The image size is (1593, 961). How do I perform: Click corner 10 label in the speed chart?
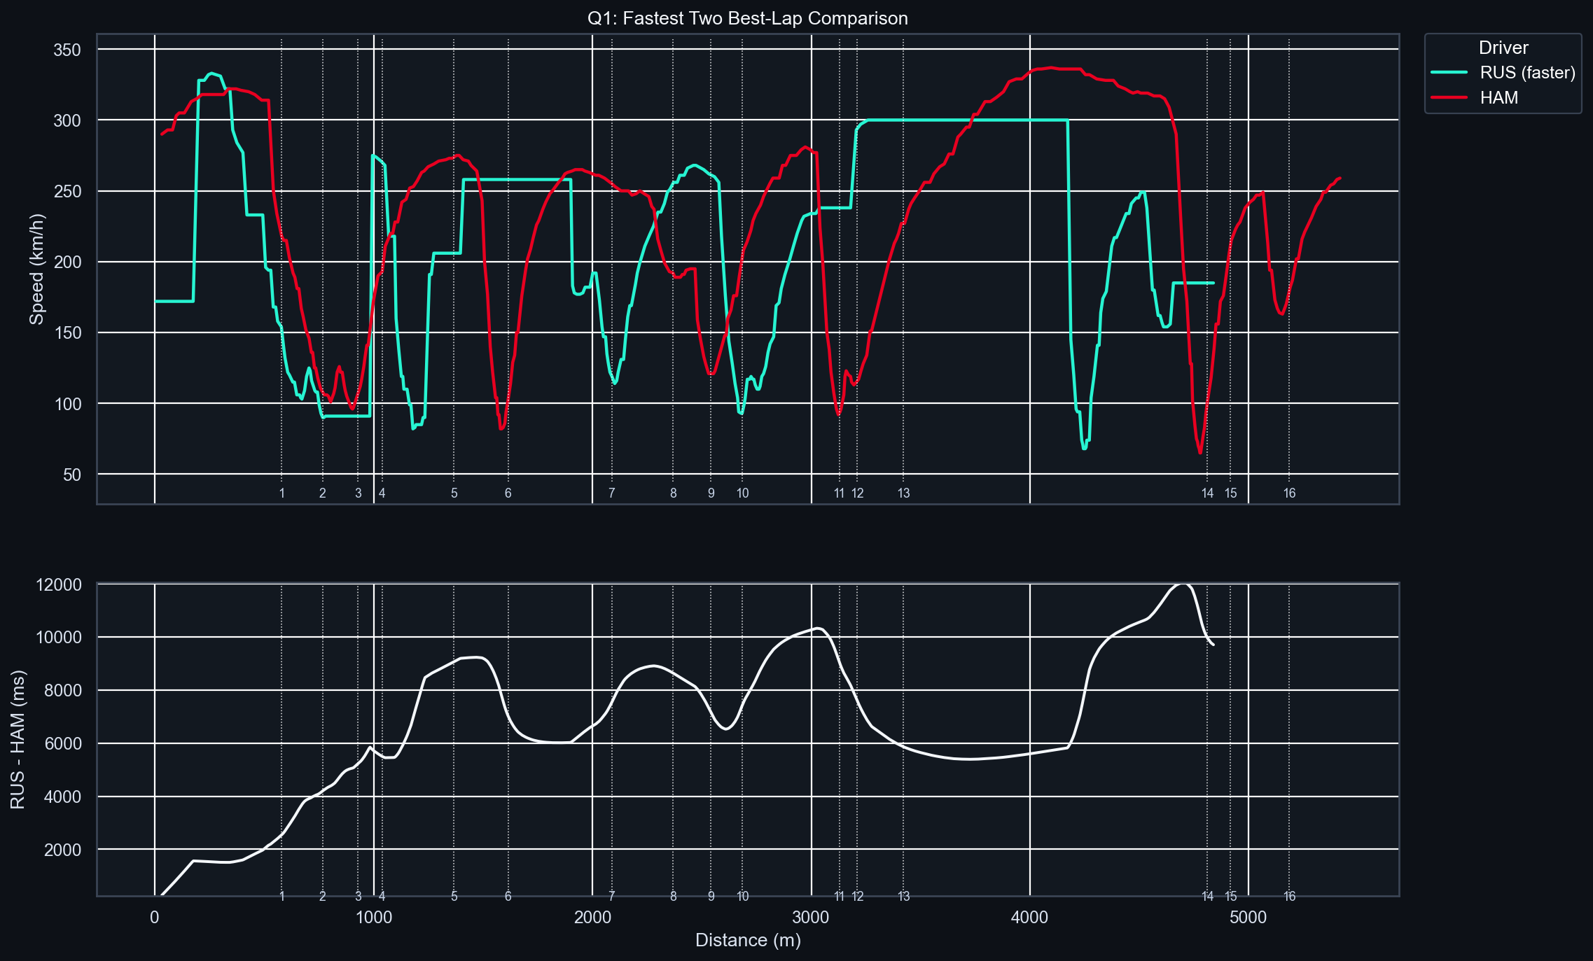[x=743, y=493]
